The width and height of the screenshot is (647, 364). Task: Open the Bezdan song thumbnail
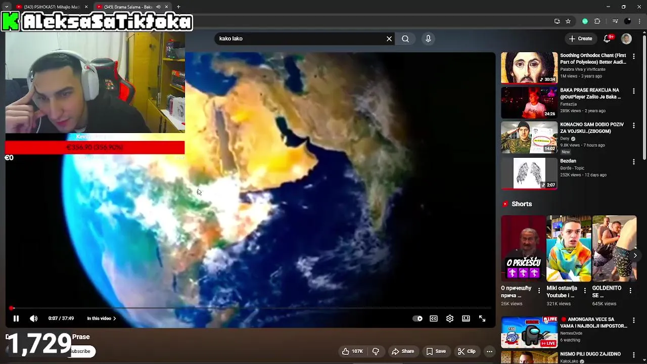[529, 173]
